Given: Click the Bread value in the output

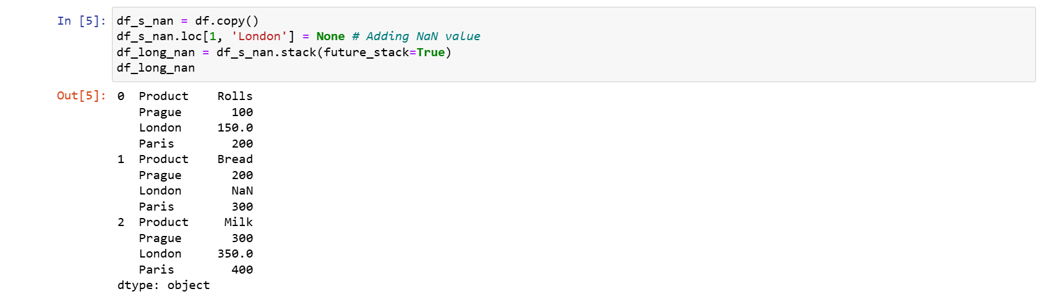Looking at the screenshot, I should (x=235, y=159).
